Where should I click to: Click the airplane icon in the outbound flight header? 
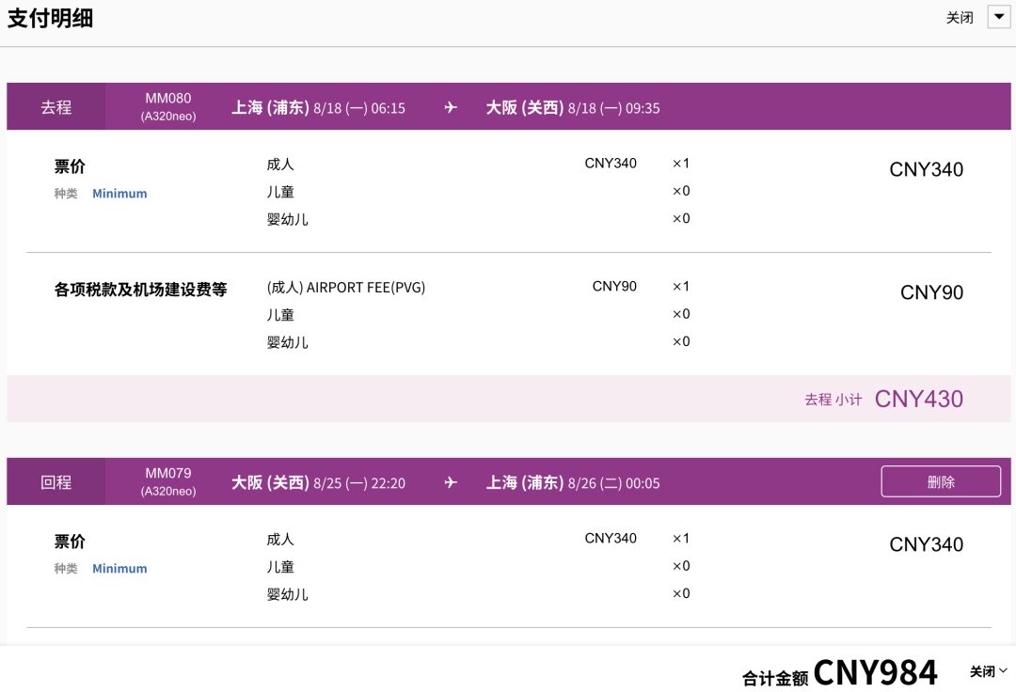(450, 106)
